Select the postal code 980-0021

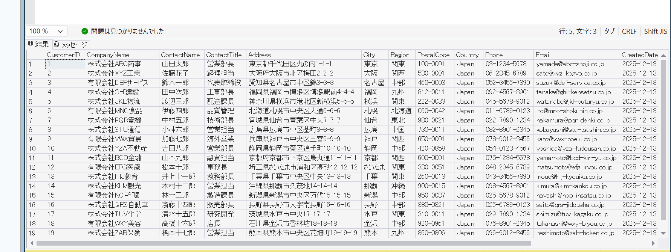pos(434,121)
